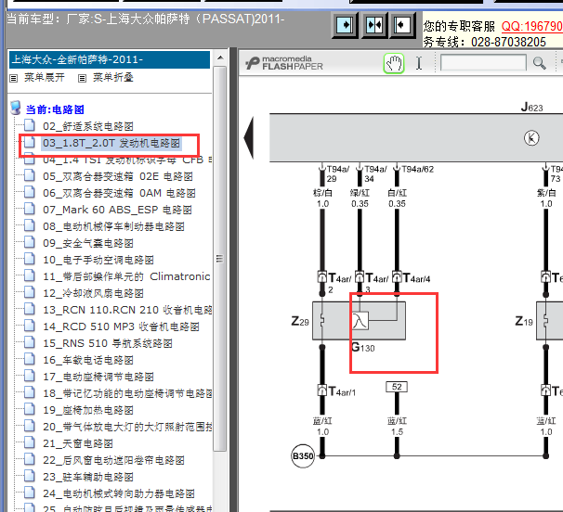563x512 pixels.
Task: Click the QQ customer service link
Action: (x=532, y=26)
